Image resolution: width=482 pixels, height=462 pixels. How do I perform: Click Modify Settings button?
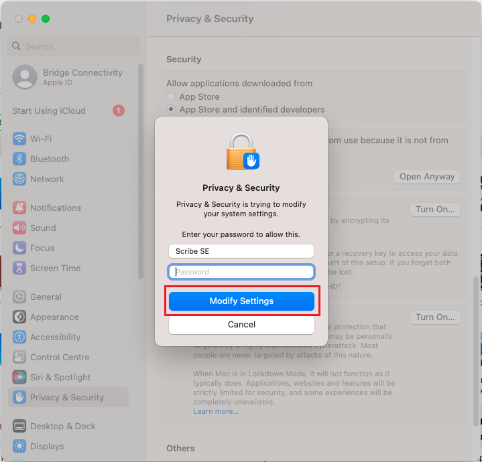[x=241, y=301]
